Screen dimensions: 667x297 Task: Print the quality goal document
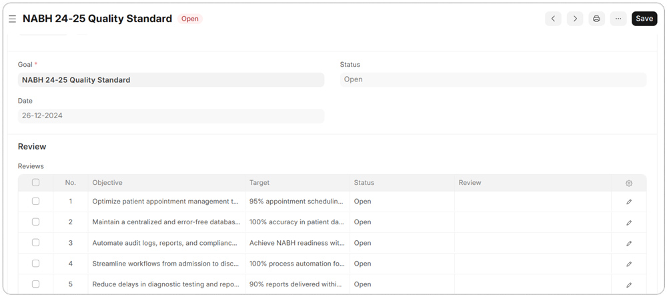[x=596, y=19]
